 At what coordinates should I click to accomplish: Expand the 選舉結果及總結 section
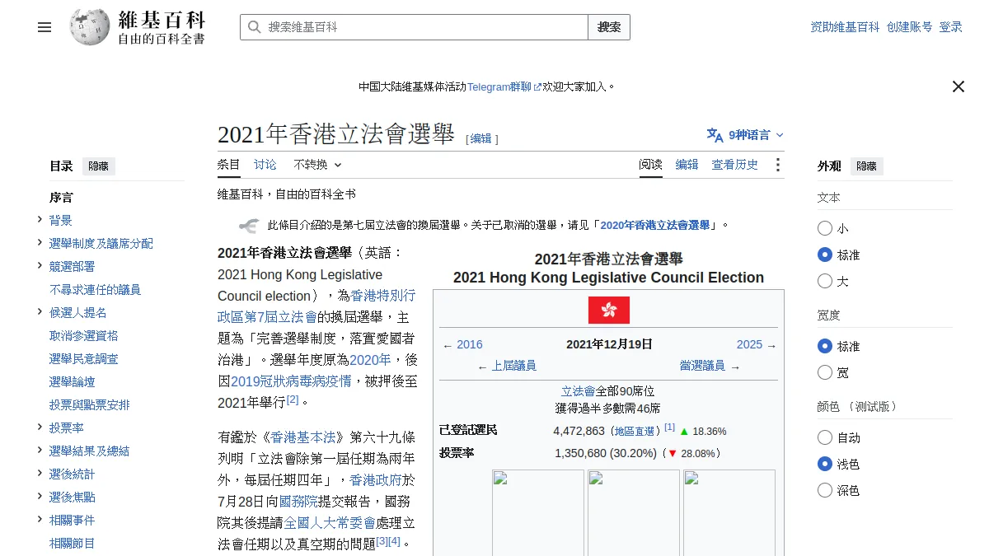pyautogui.click(x=40, y=450)
